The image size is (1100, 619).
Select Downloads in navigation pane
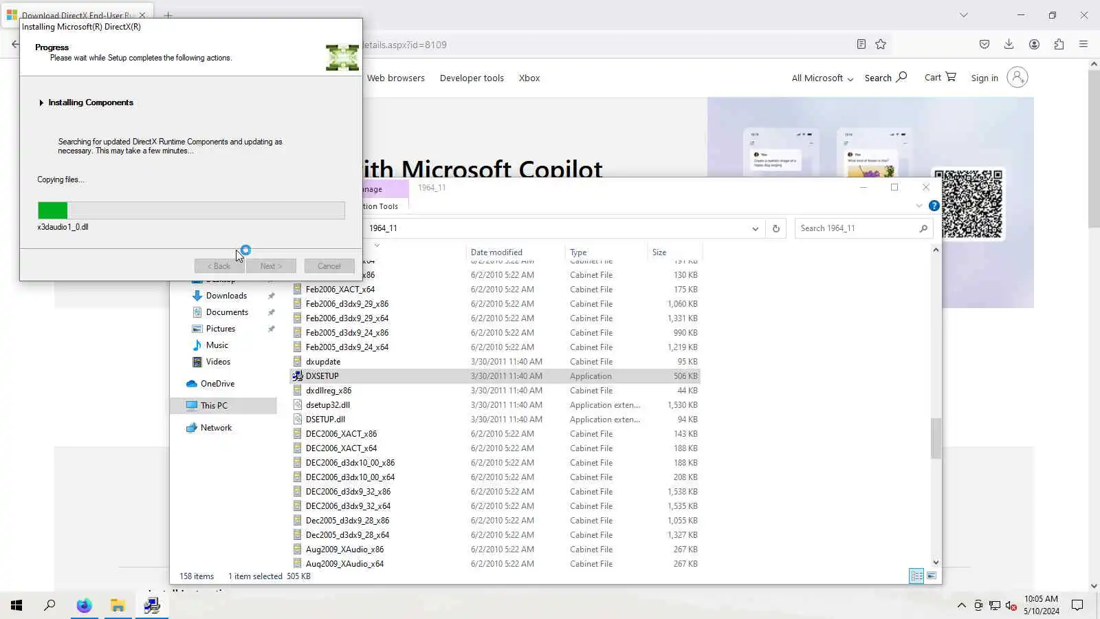pos(226,296)
